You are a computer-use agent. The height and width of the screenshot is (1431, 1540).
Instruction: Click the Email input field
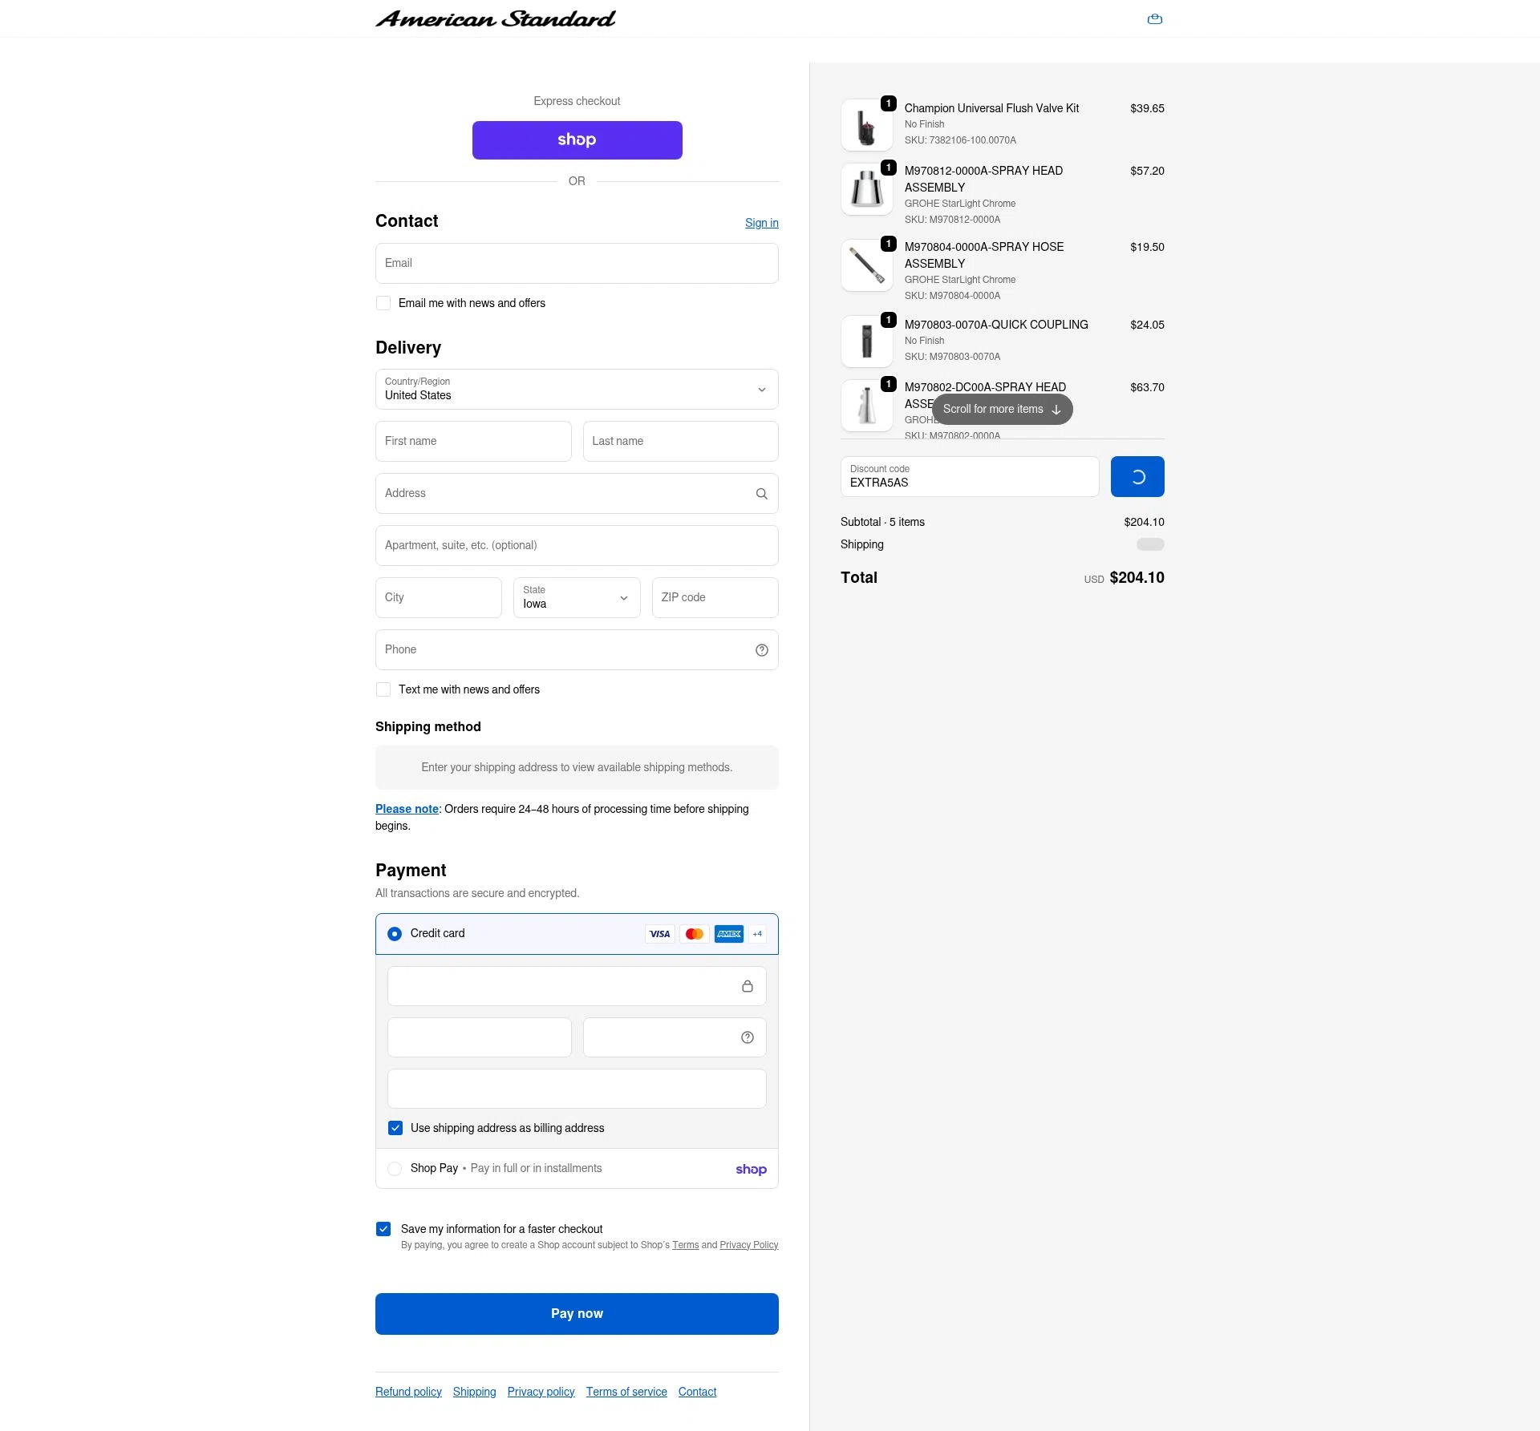[576, 264]
